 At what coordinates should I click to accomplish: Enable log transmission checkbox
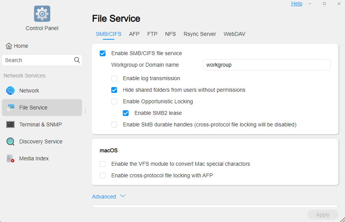114,78
